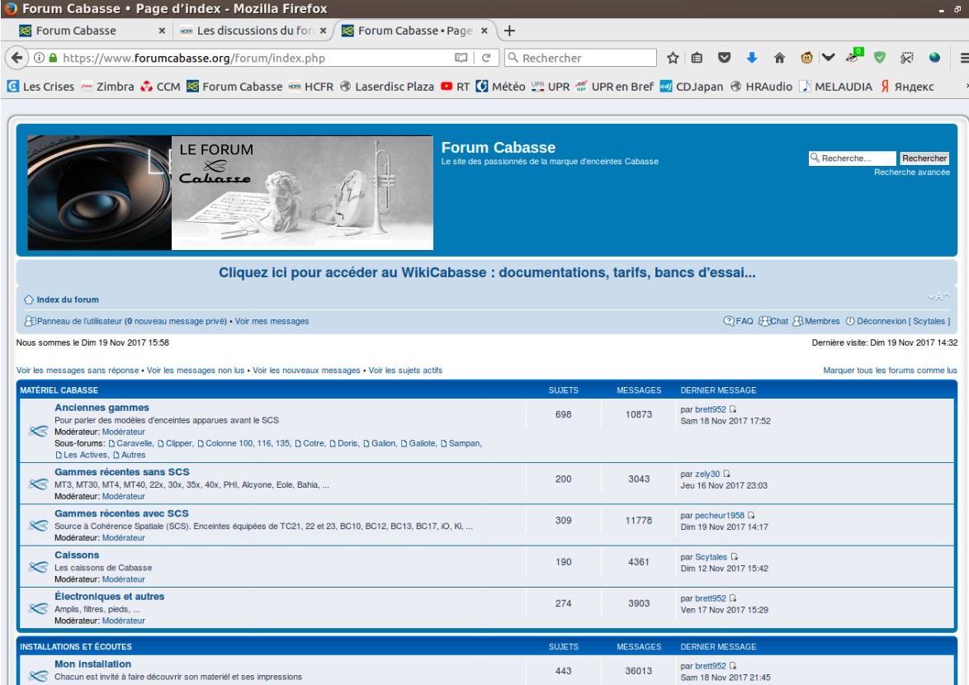This screenshot has height=685, width=969.
Task: Click last-post icon next to pecheur1958
Action: (x=751, y=515)
